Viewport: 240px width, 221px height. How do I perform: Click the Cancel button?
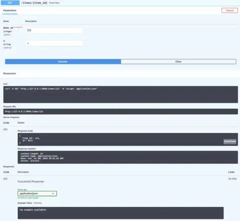pos(230,10)
